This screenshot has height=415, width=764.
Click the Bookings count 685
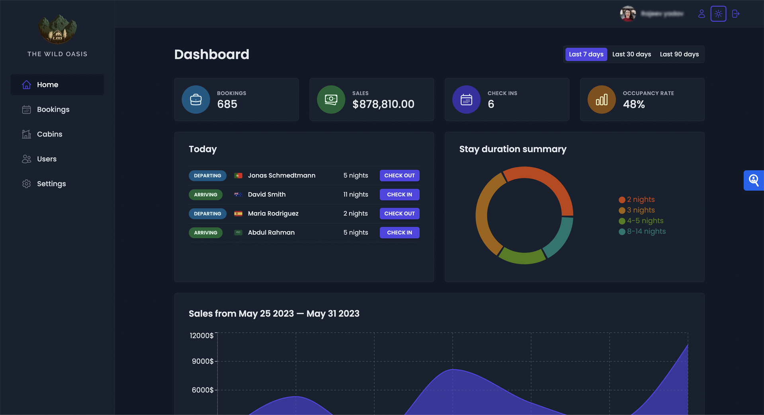click(227, 104)
